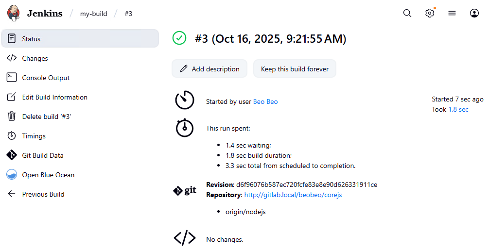
Task: Open Manage Jenkins gear icon
Action: pos(430,13)
